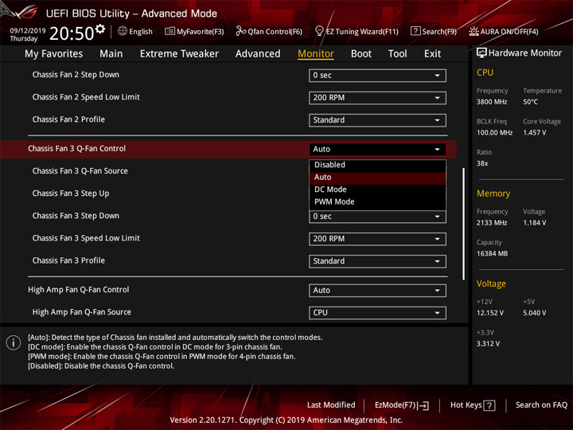This screenshot has width=573, height=430.
Task: Select the Chassis Fan 3 Profile label
Action: tap(68, 260)
